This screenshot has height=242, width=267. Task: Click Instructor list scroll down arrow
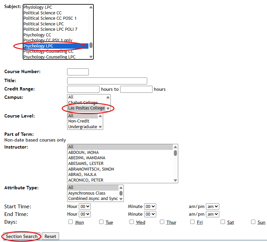[175, 180]
